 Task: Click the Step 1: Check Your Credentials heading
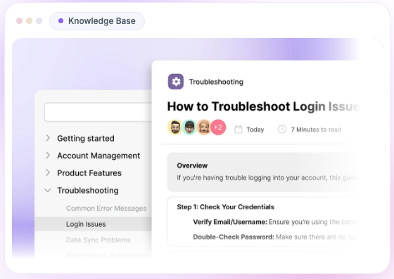tap(225, 207)
